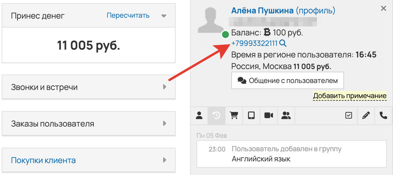Open the shopping cart orders tab

pyautogui.click(x=234, y=115)
